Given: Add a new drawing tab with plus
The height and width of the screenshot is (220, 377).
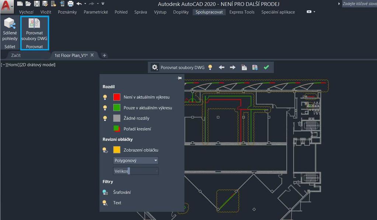Looking at the screenshot, I should [x=104, y=55].
